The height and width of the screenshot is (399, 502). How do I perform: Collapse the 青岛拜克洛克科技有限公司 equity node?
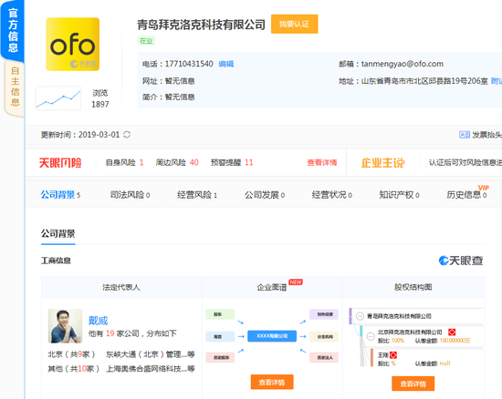[x=361, y=316]
